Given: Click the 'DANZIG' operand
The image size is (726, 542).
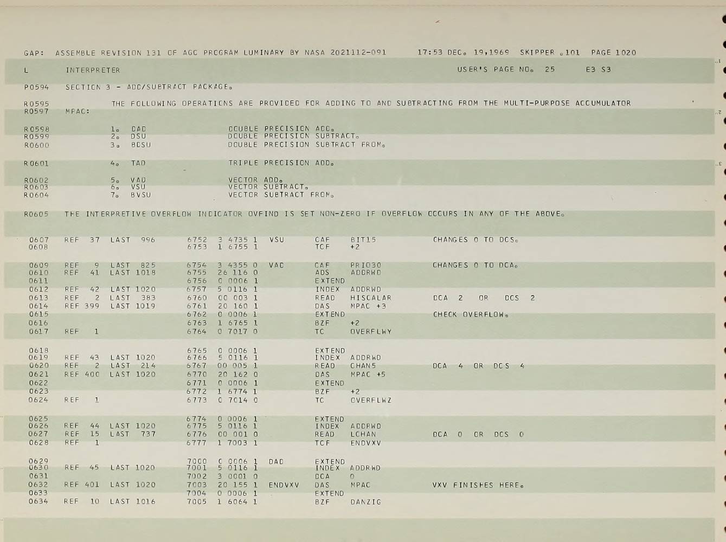Looking at the screenshot, I should click(366, 502).
